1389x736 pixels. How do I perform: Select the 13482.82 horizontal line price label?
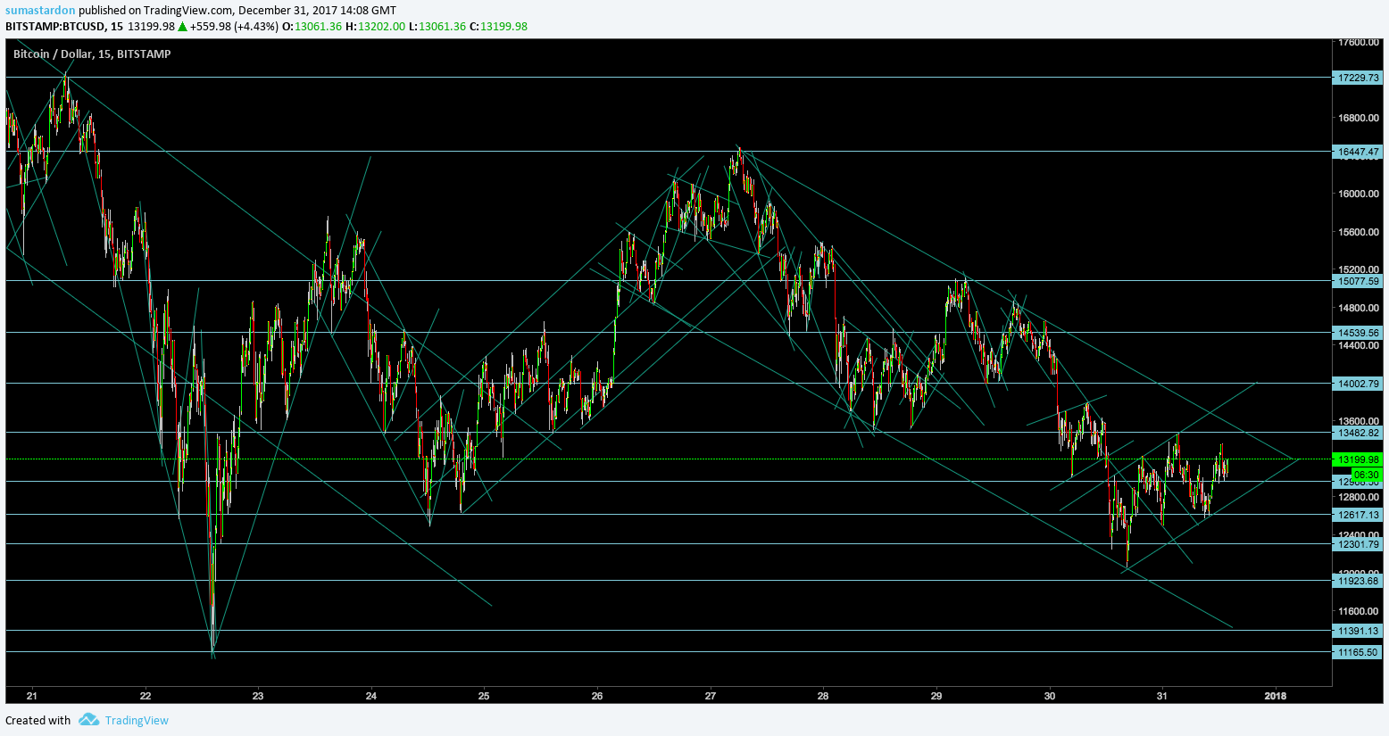pos(1357,433)
